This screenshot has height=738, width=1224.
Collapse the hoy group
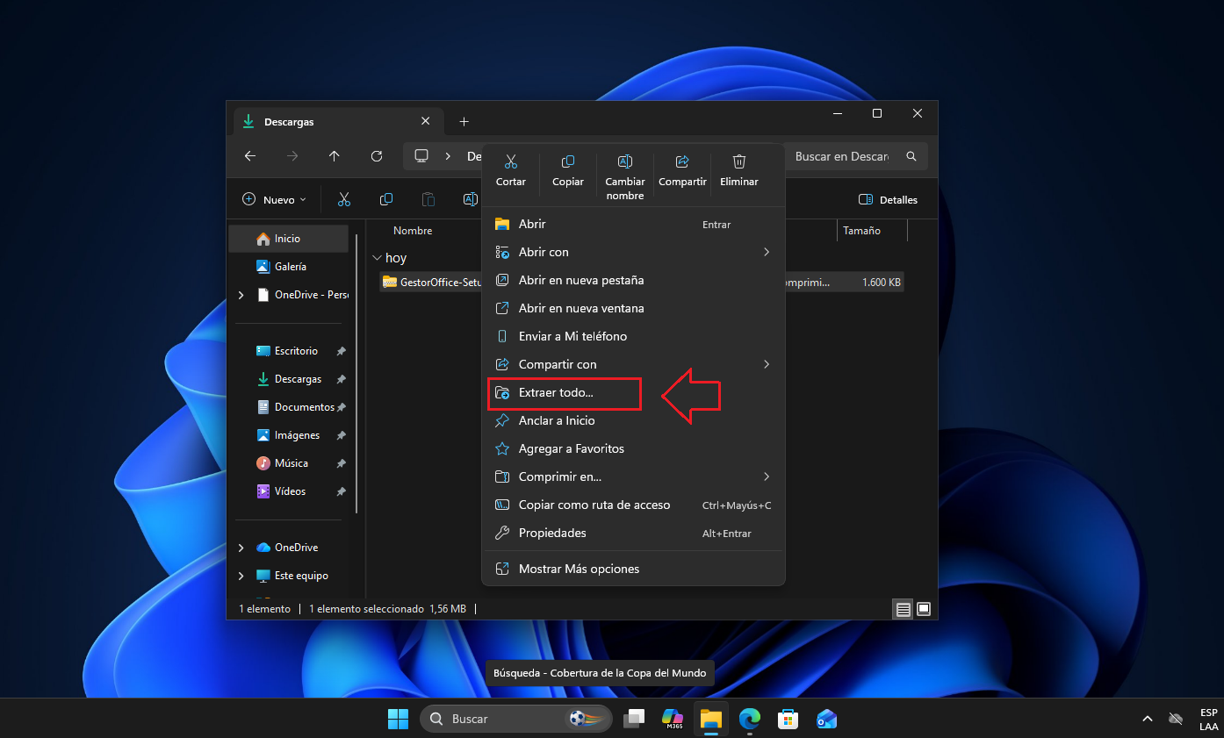[378, 258]
